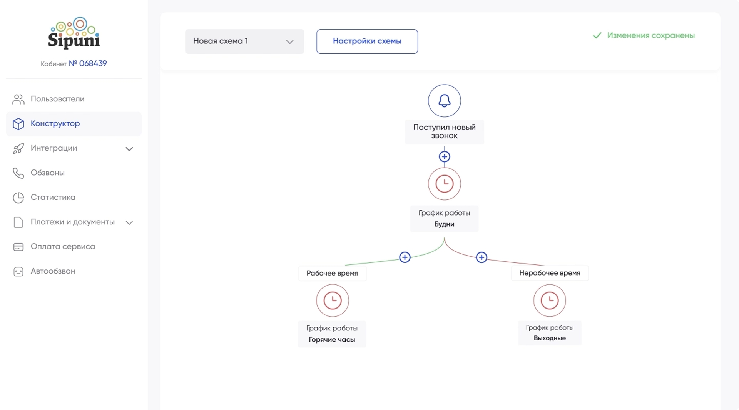Navigate to Оплата сервиса
Screen dimensions: 739x410
tap(63, 247)
